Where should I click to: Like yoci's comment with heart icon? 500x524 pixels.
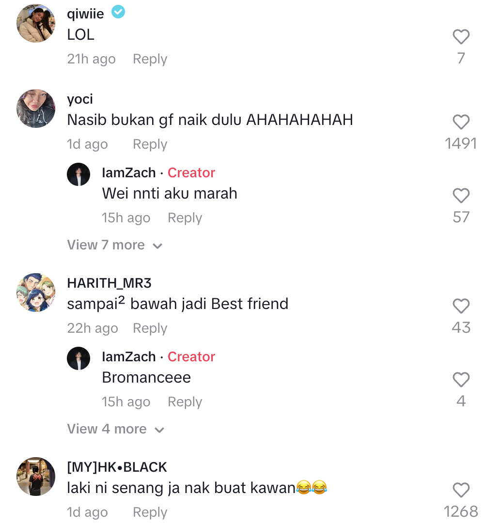461,122
